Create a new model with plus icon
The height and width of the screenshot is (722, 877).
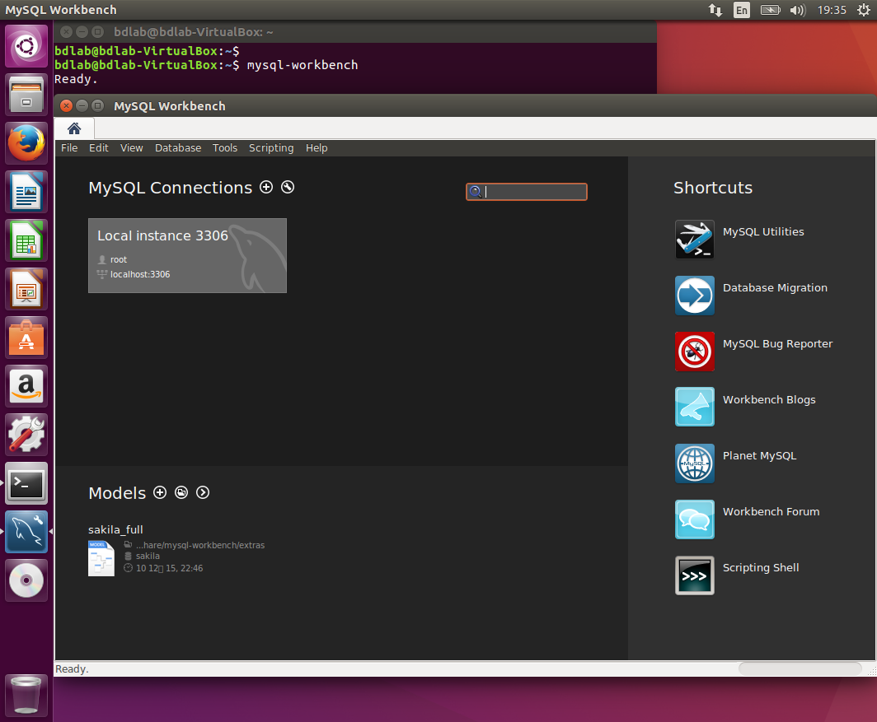tap(160, 492)
